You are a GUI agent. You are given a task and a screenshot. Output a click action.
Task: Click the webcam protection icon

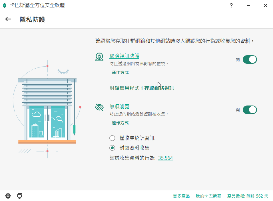coord(99,57)
